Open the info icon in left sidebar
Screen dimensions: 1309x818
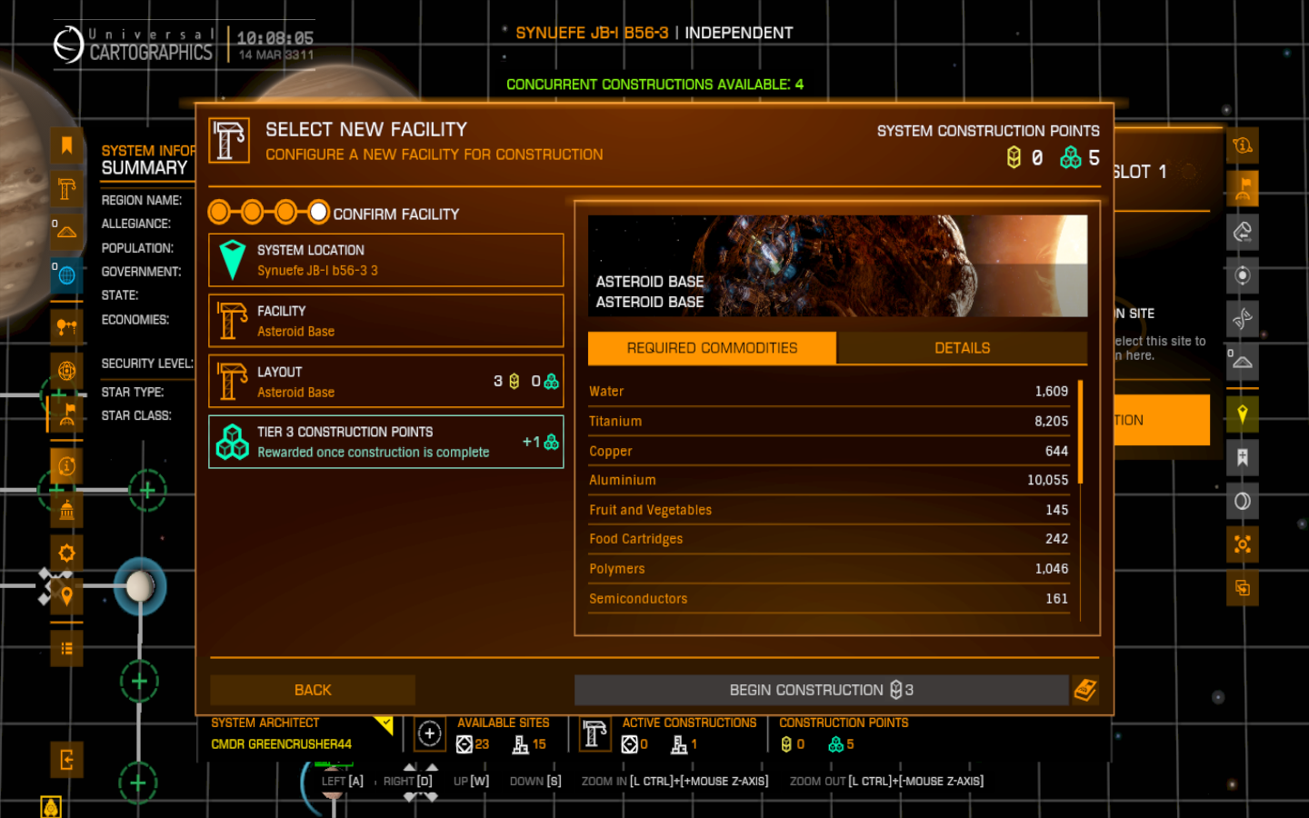[66, 466]
